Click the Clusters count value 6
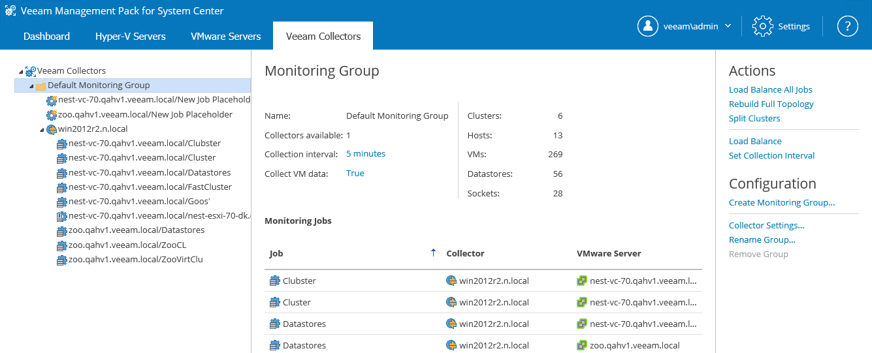 pos(560,116)
